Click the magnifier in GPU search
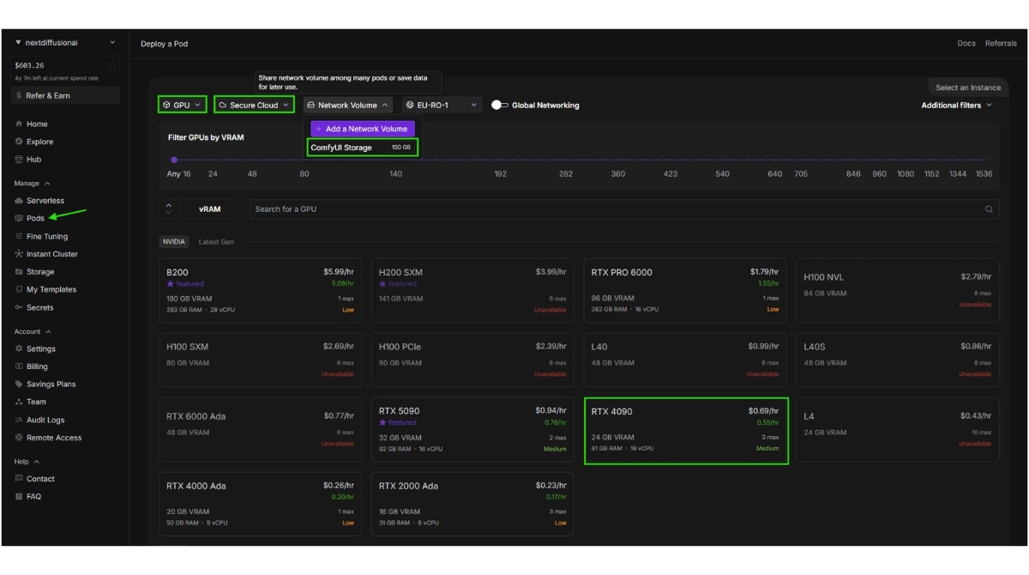This screenshot has width=1029, height=575. click(989, 209)
